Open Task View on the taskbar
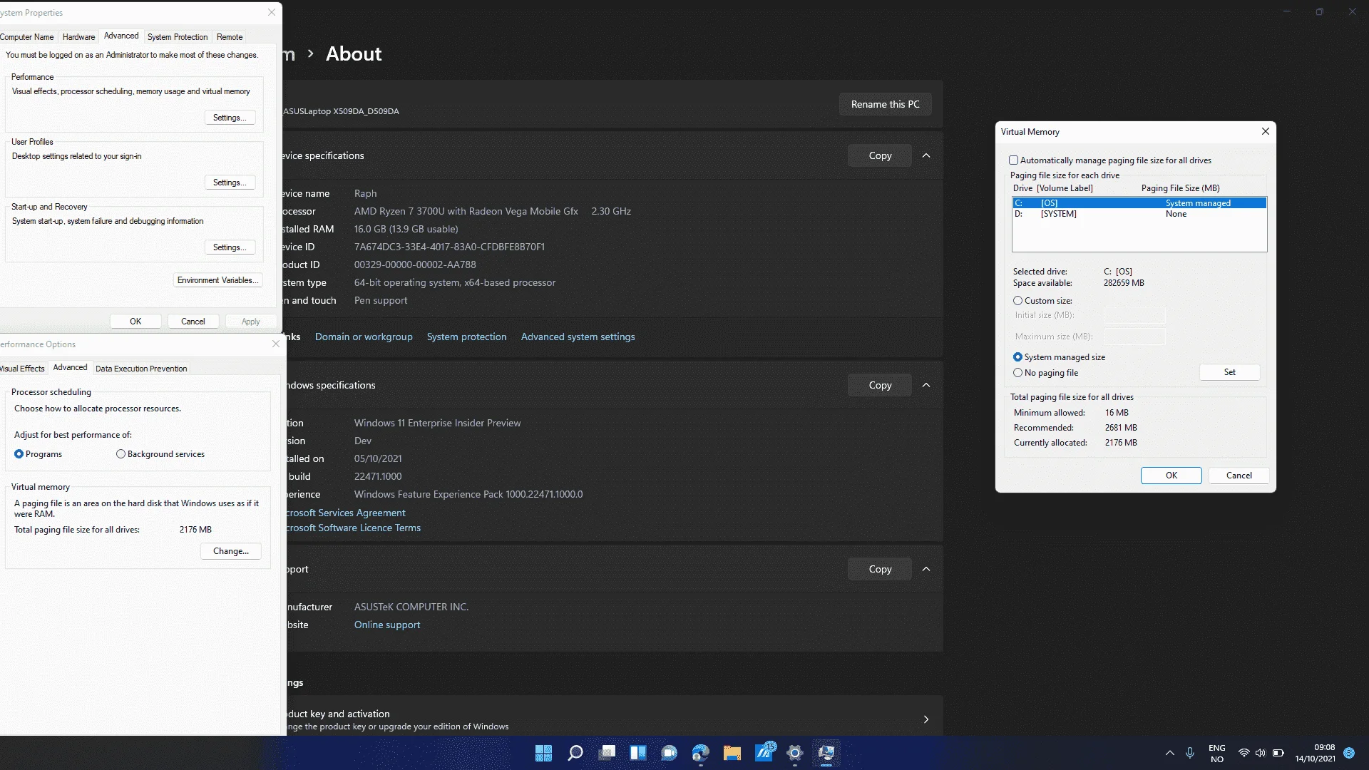 607,753
